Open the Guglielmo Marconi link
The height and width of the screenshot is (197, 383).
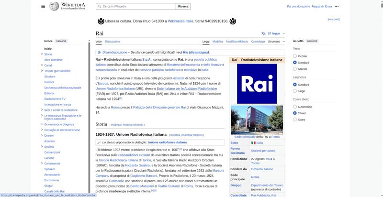click(x=144, y=175)
